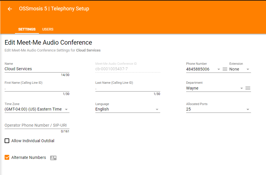Viewport: 266px width, 175px height.
Task: Click the Last Name Calling Line ID field
Action: [127, 88]
